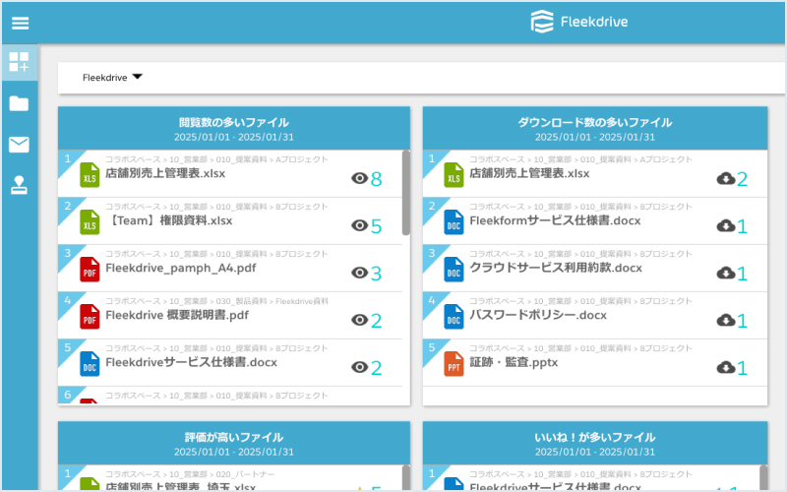Click breadcrumb path above rank 6 row
This screenshot has height=492, width=787.
click(x=216, y=396)
